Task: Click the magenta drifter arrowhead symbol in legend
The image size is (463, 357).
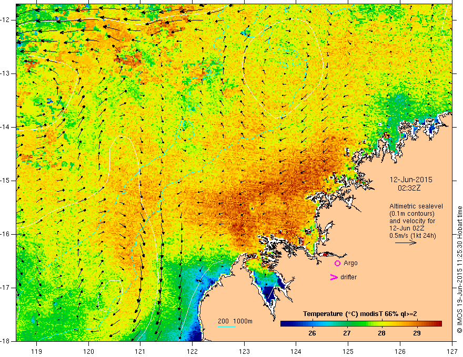Action: 334,277
